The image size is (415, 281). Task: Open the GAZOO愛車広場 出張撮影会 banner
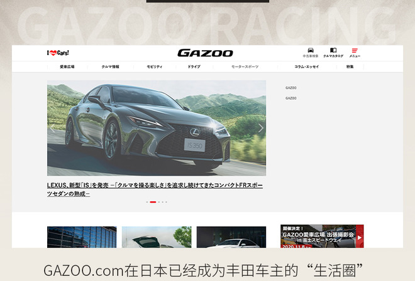pyautogui.click(x=322, y=236)
